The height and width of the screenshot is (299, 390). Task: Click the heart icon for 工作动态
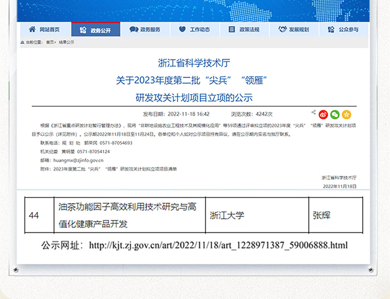point(183,30)
